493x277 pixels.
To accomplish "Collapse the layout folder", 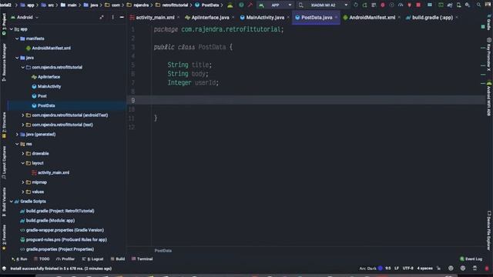I will click(22, 163).
